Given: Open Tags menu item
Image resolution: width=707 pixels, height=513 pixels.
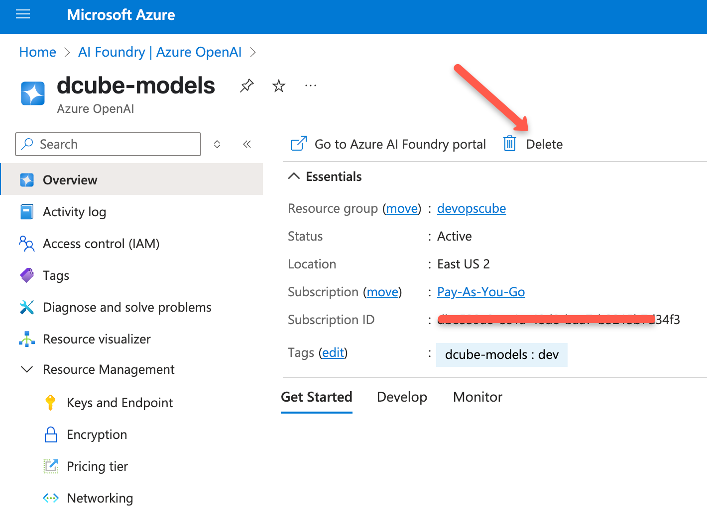Looking at the screenshot, I should tap(56, 275).
